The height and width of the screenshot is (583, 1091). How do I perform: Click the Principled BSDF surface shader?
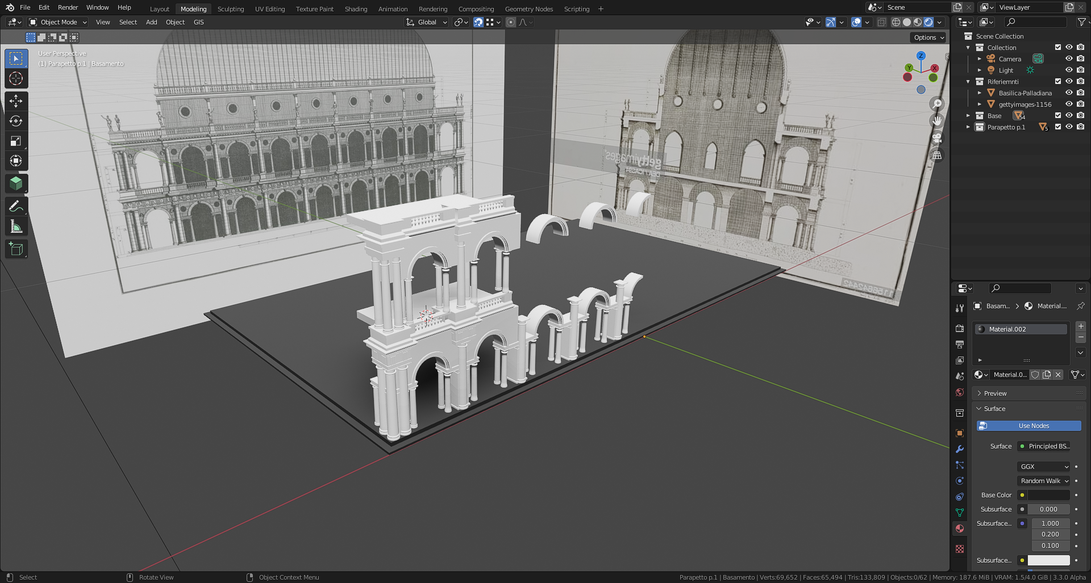pos(1044,446)
